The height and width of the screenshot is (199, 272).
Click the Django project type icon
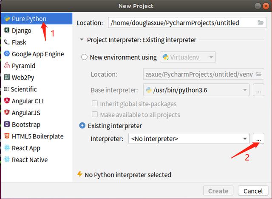click(x=7, y=30)
